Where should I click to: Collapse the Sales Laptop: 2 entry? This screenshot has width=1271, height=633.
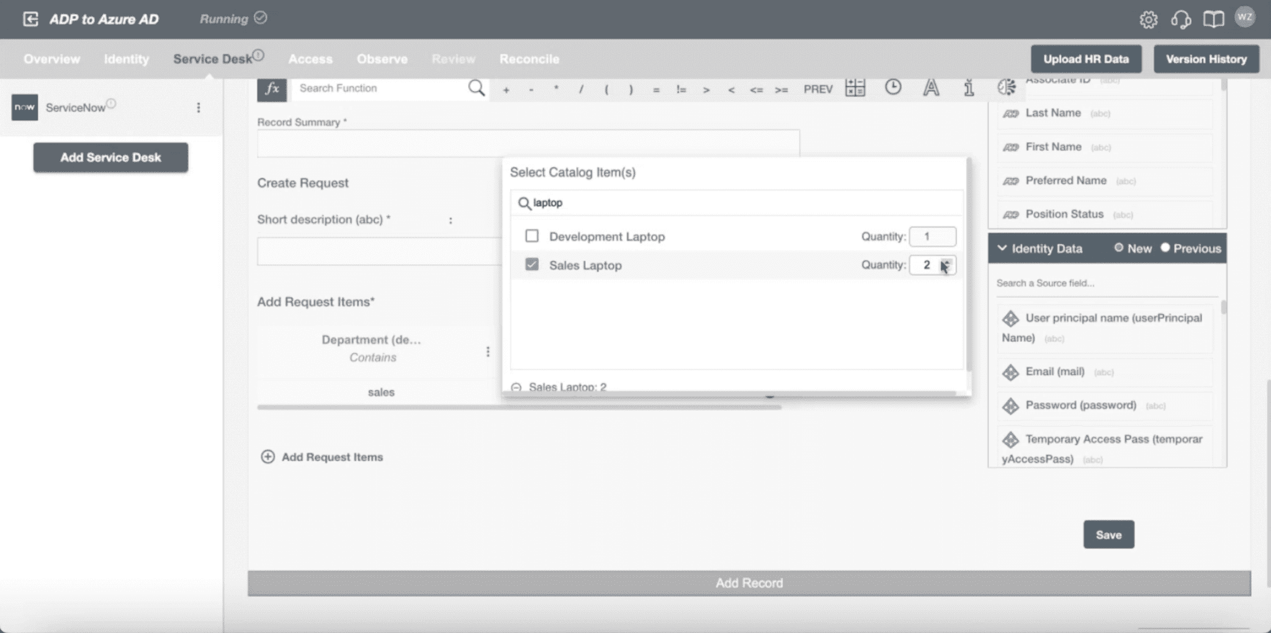[516, 387]
